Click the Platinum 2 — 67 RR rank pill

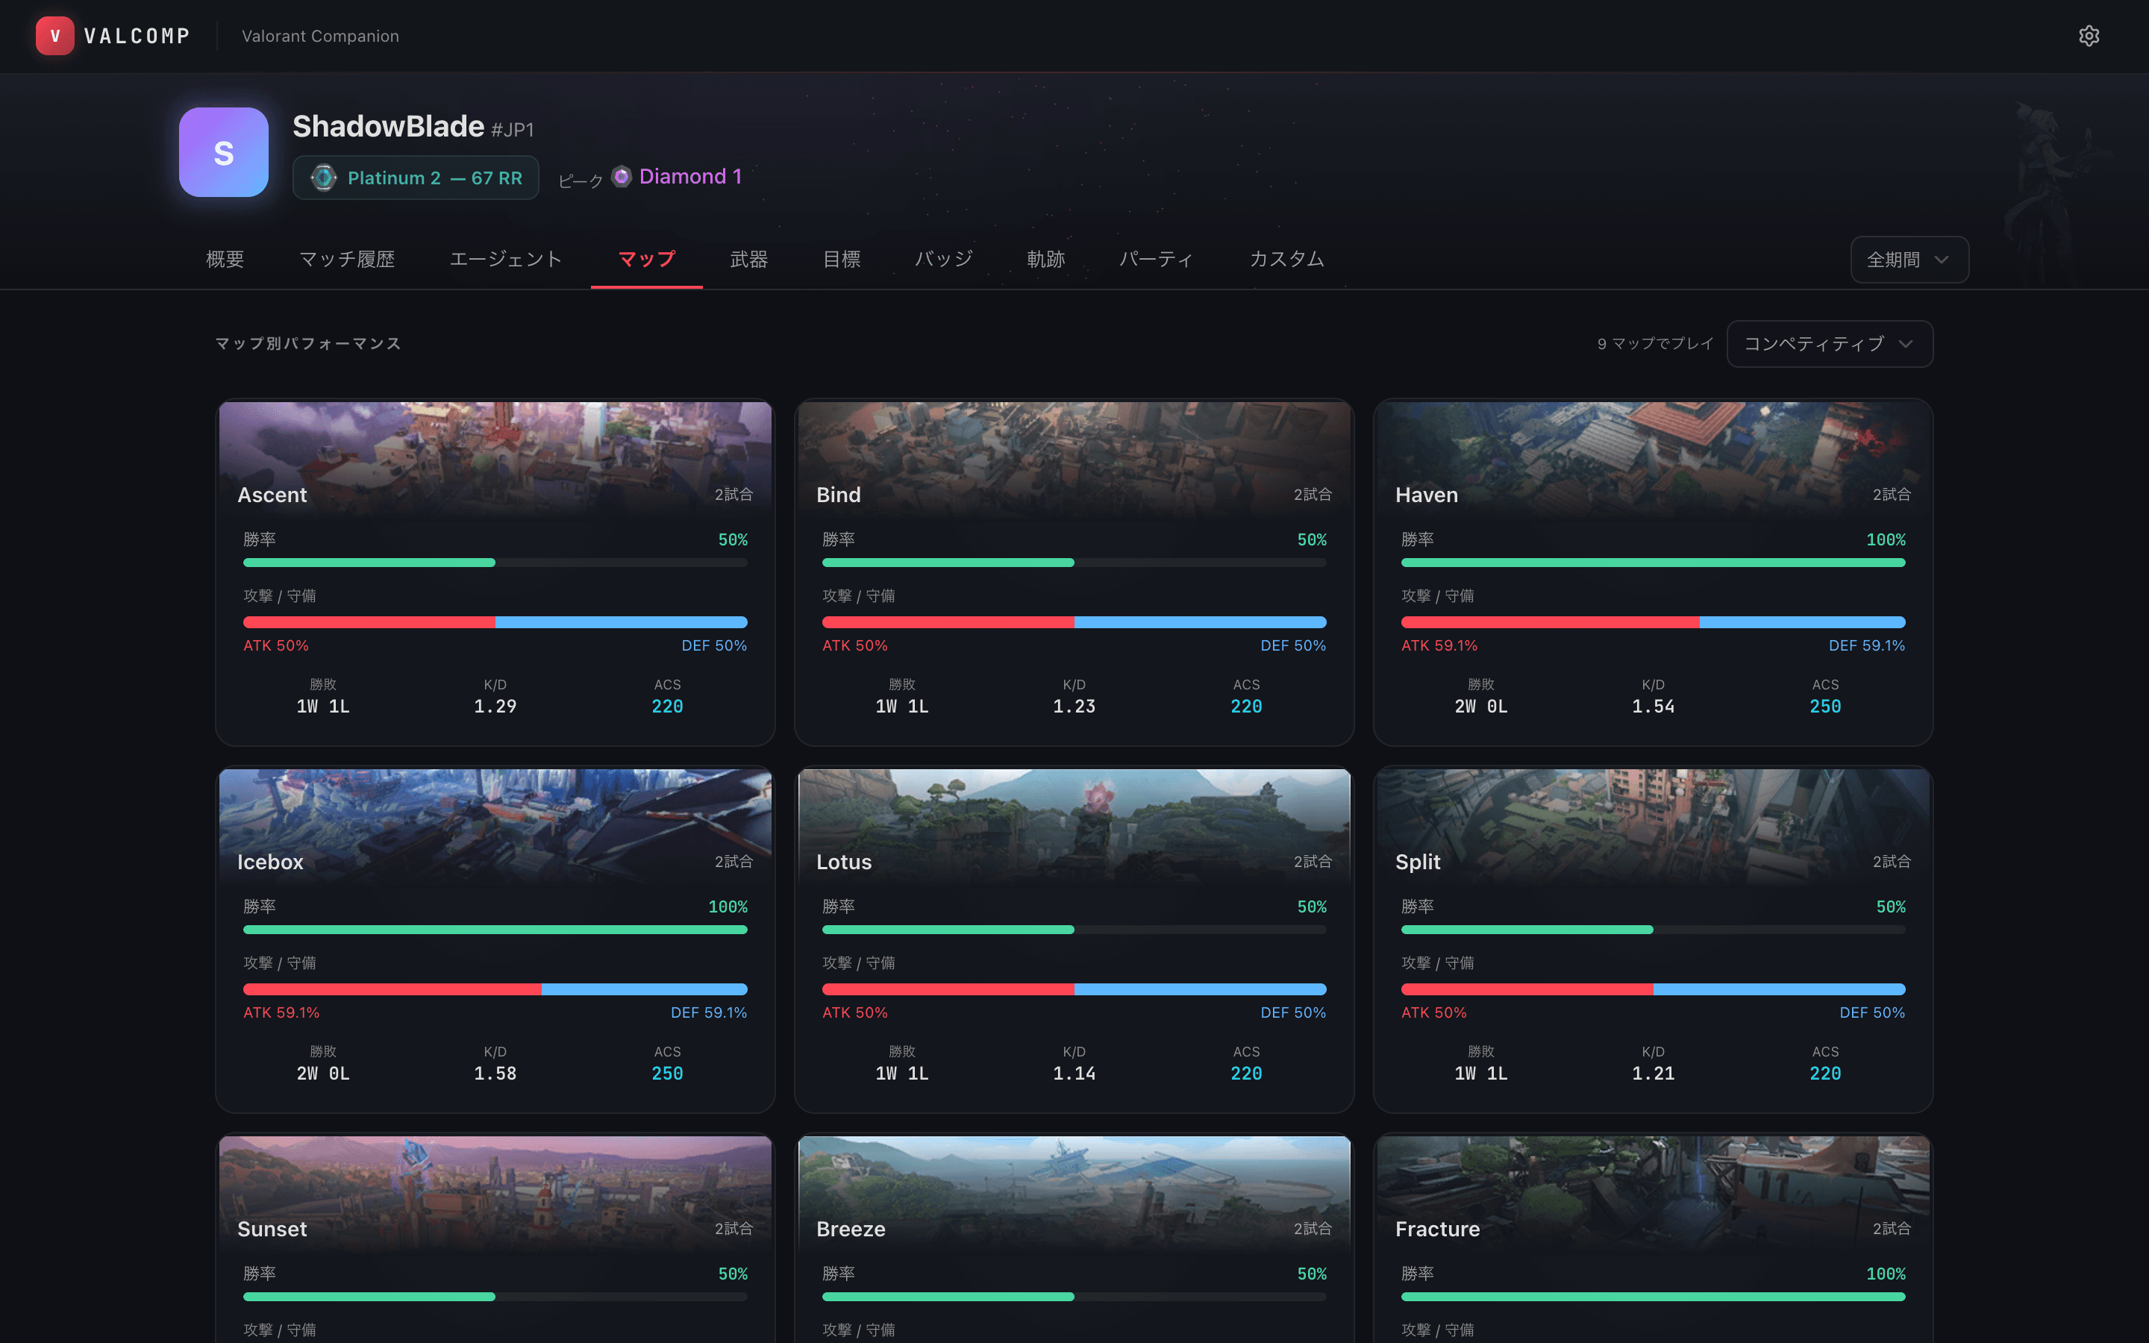pos(416,178)
